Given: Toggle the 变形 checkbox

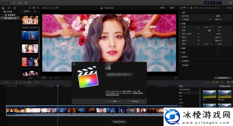Looking at the screenshot, I should click(x=181, y=53).
